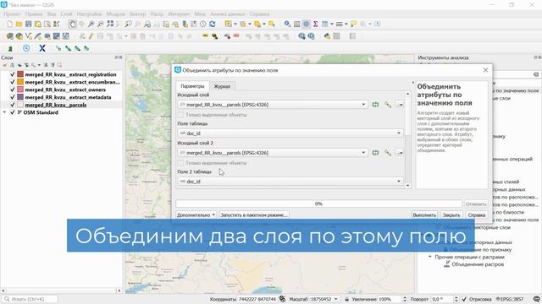
Task: Open the Python console icon
Action: click(x=327, y=36)
